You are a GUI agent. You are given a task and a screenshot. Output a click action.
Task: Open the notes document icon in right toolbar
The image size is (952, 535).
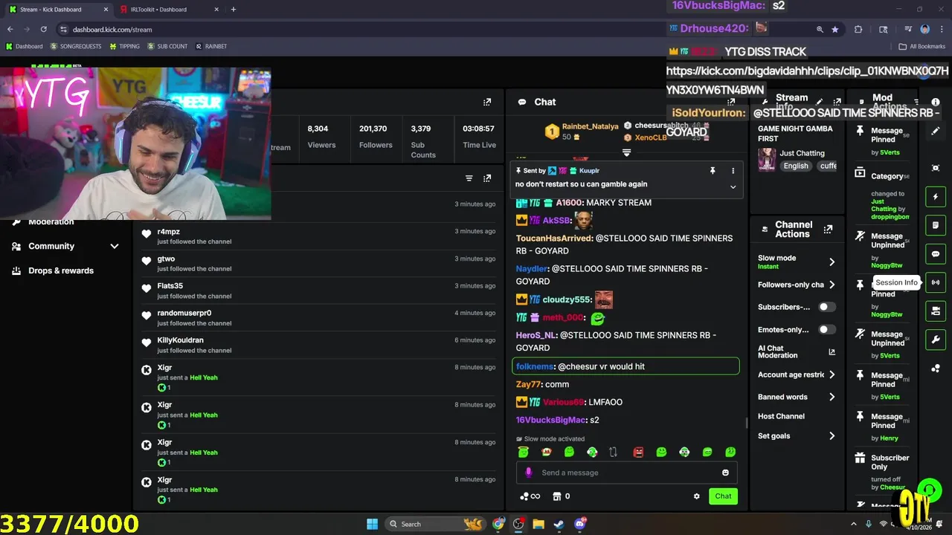tap(936, 225)
